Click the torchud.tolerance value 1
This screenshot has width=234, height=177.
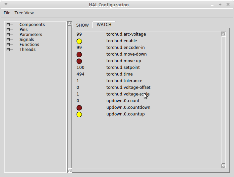pos(78,81)
